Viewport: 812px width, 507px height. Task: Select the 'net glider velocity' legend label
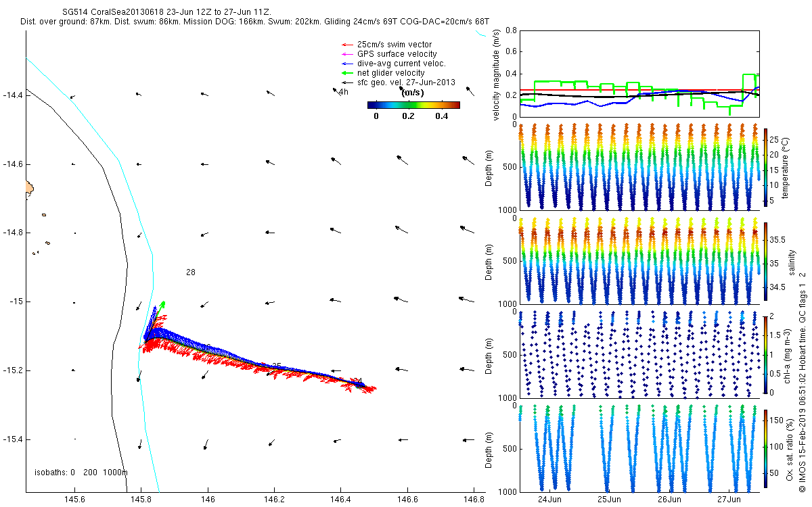(x=390, y=73)
